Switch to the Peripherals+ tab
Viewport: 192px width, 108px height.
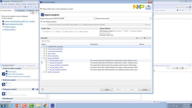20,10
